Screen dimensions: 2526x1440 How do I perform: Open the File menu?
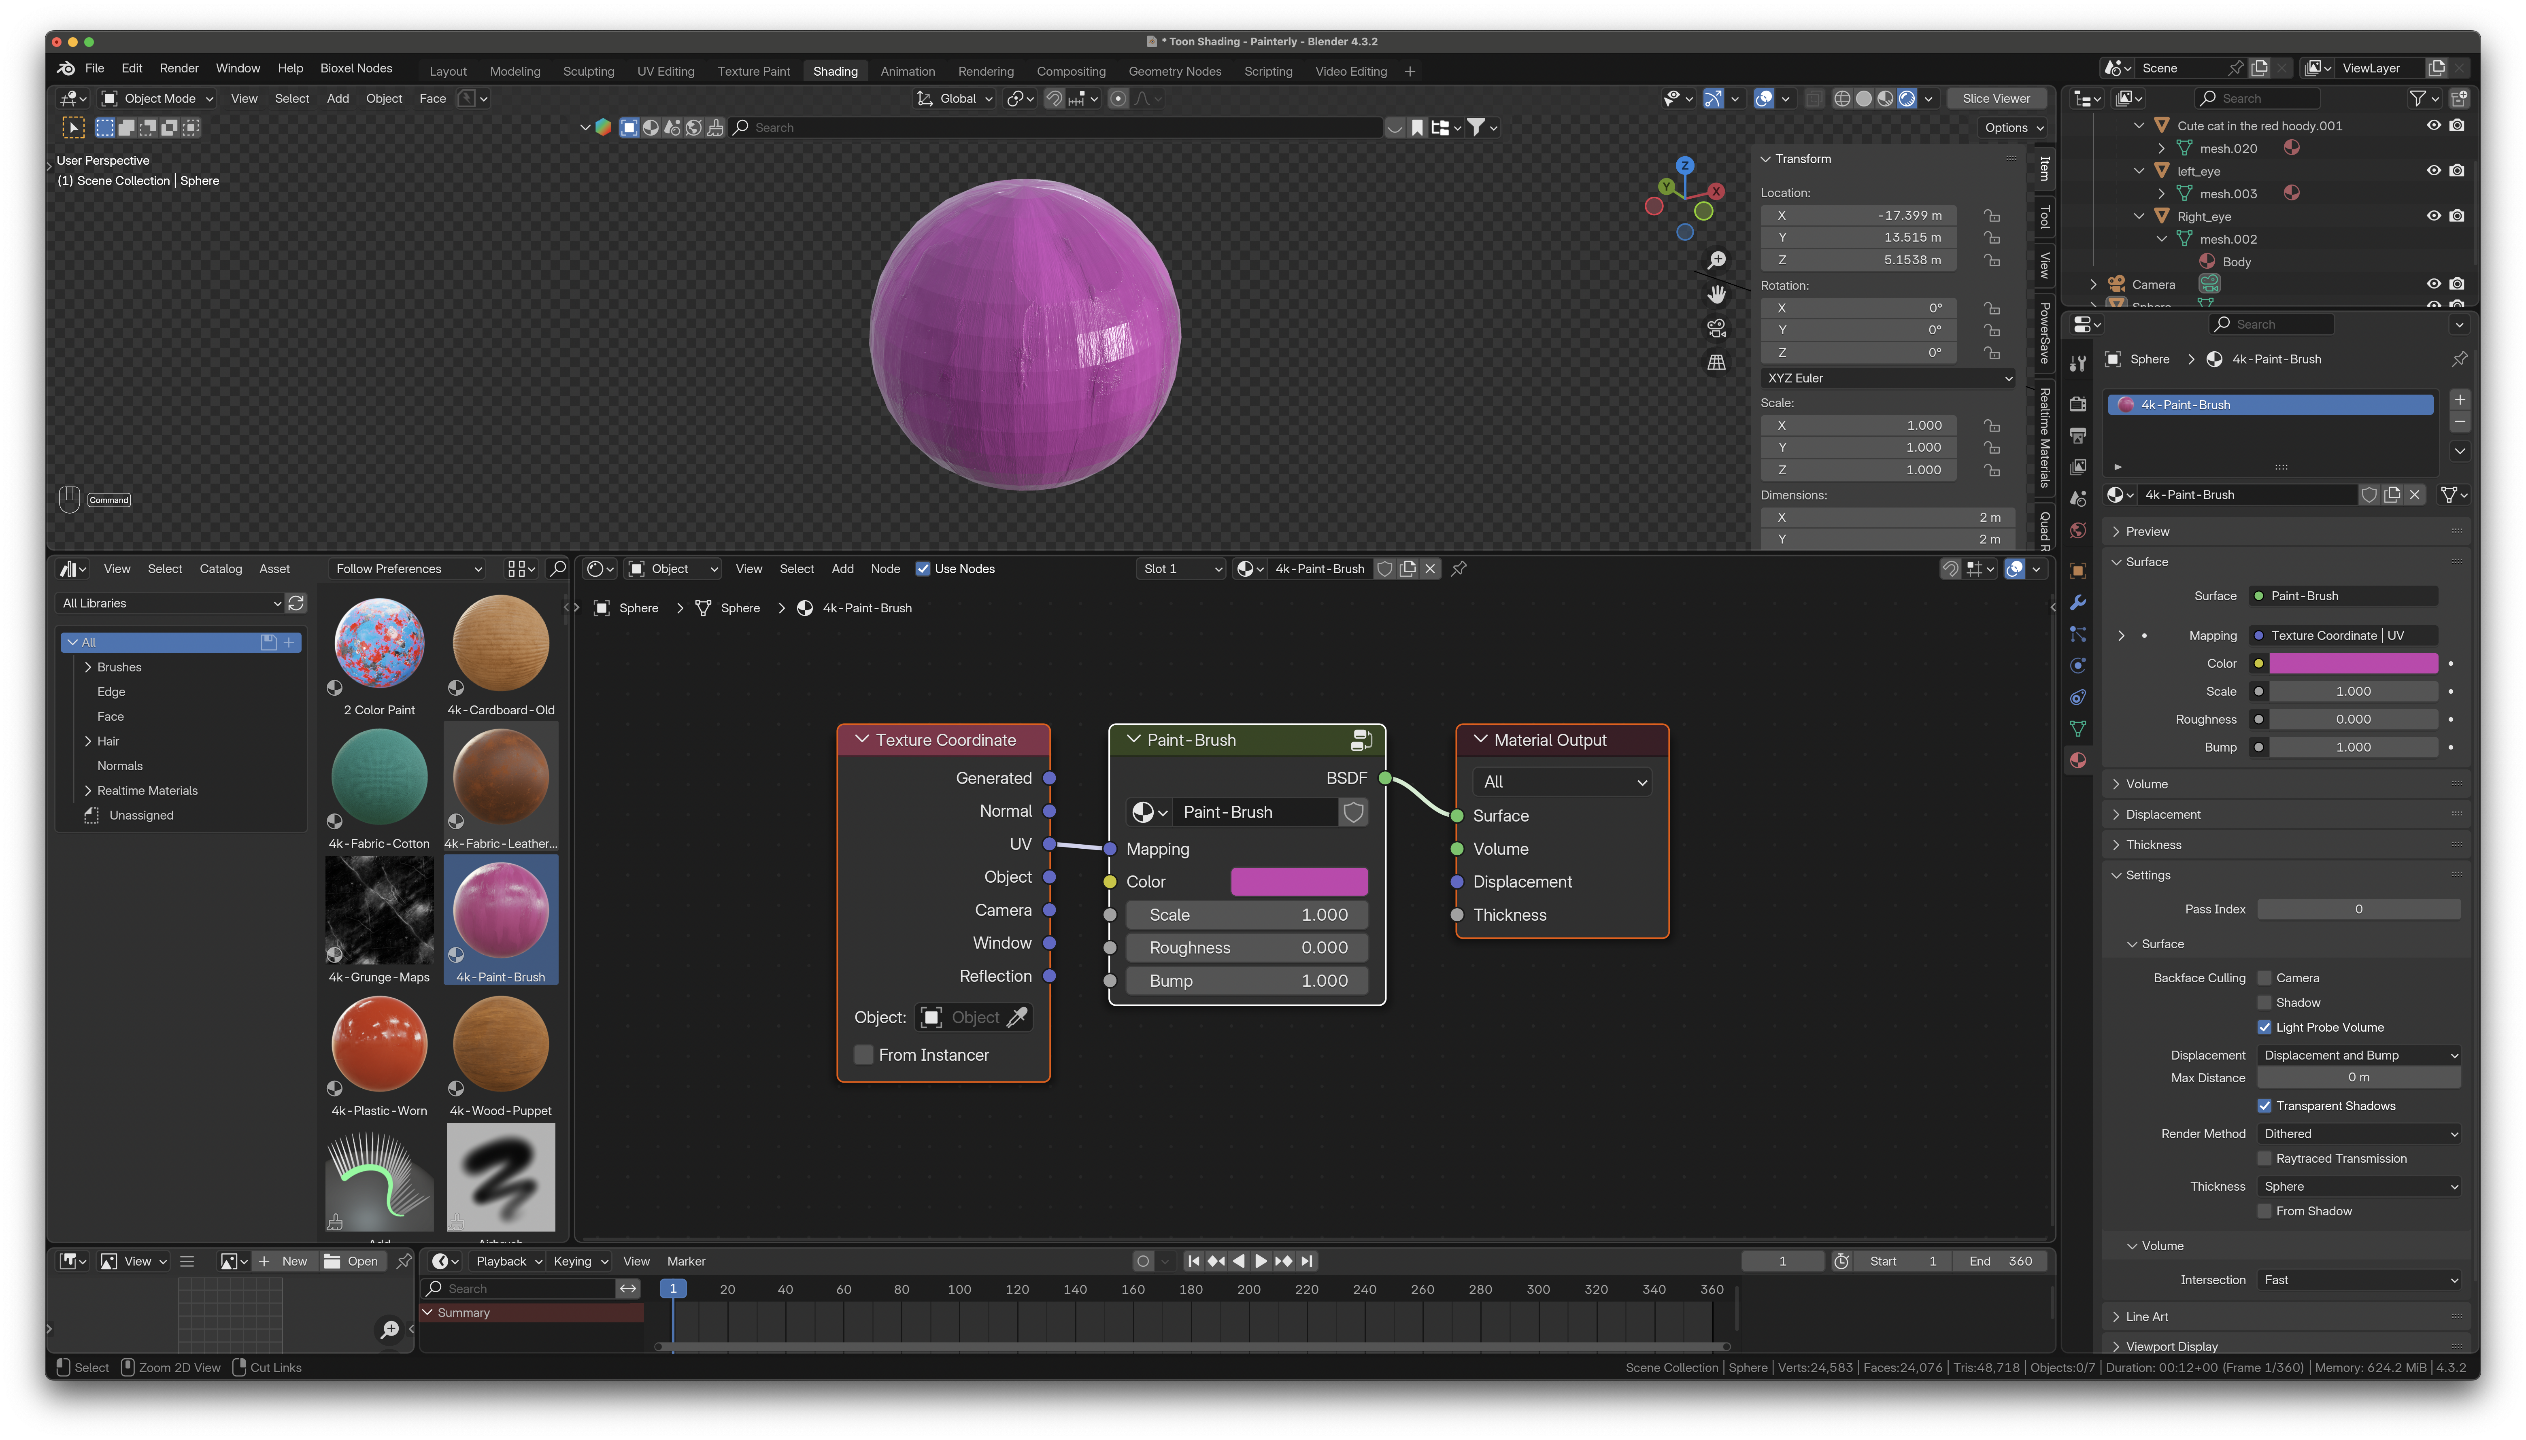95,68
